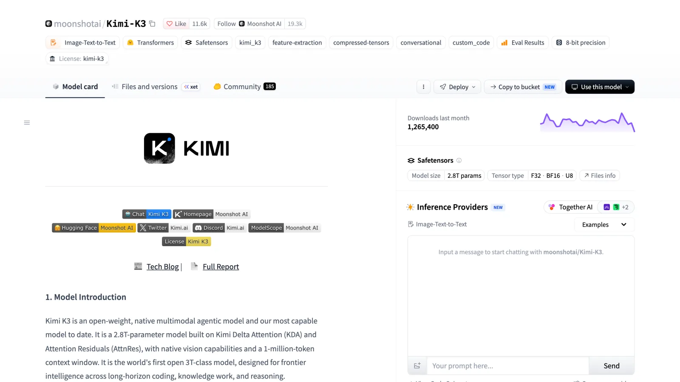Show the +2 additional inference providers
680x382 pixels.
click(616, 207)
